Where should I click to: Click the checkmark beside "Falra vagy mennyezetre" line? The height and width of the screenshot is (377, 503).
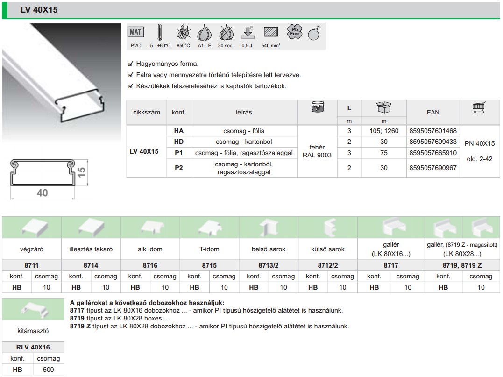point(130,75)
